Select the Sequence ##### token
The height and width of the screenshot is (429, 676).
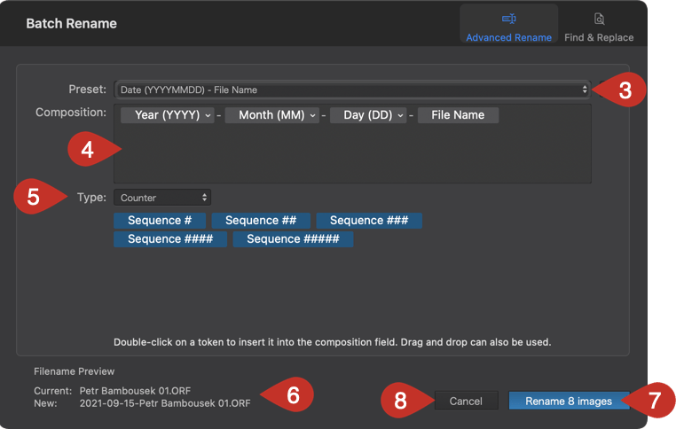click(293, 239)
